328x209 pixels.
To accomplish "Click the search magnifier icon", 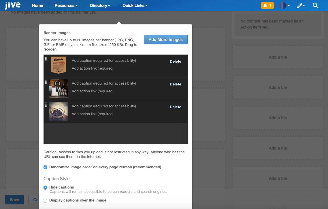I will (316, 5).
